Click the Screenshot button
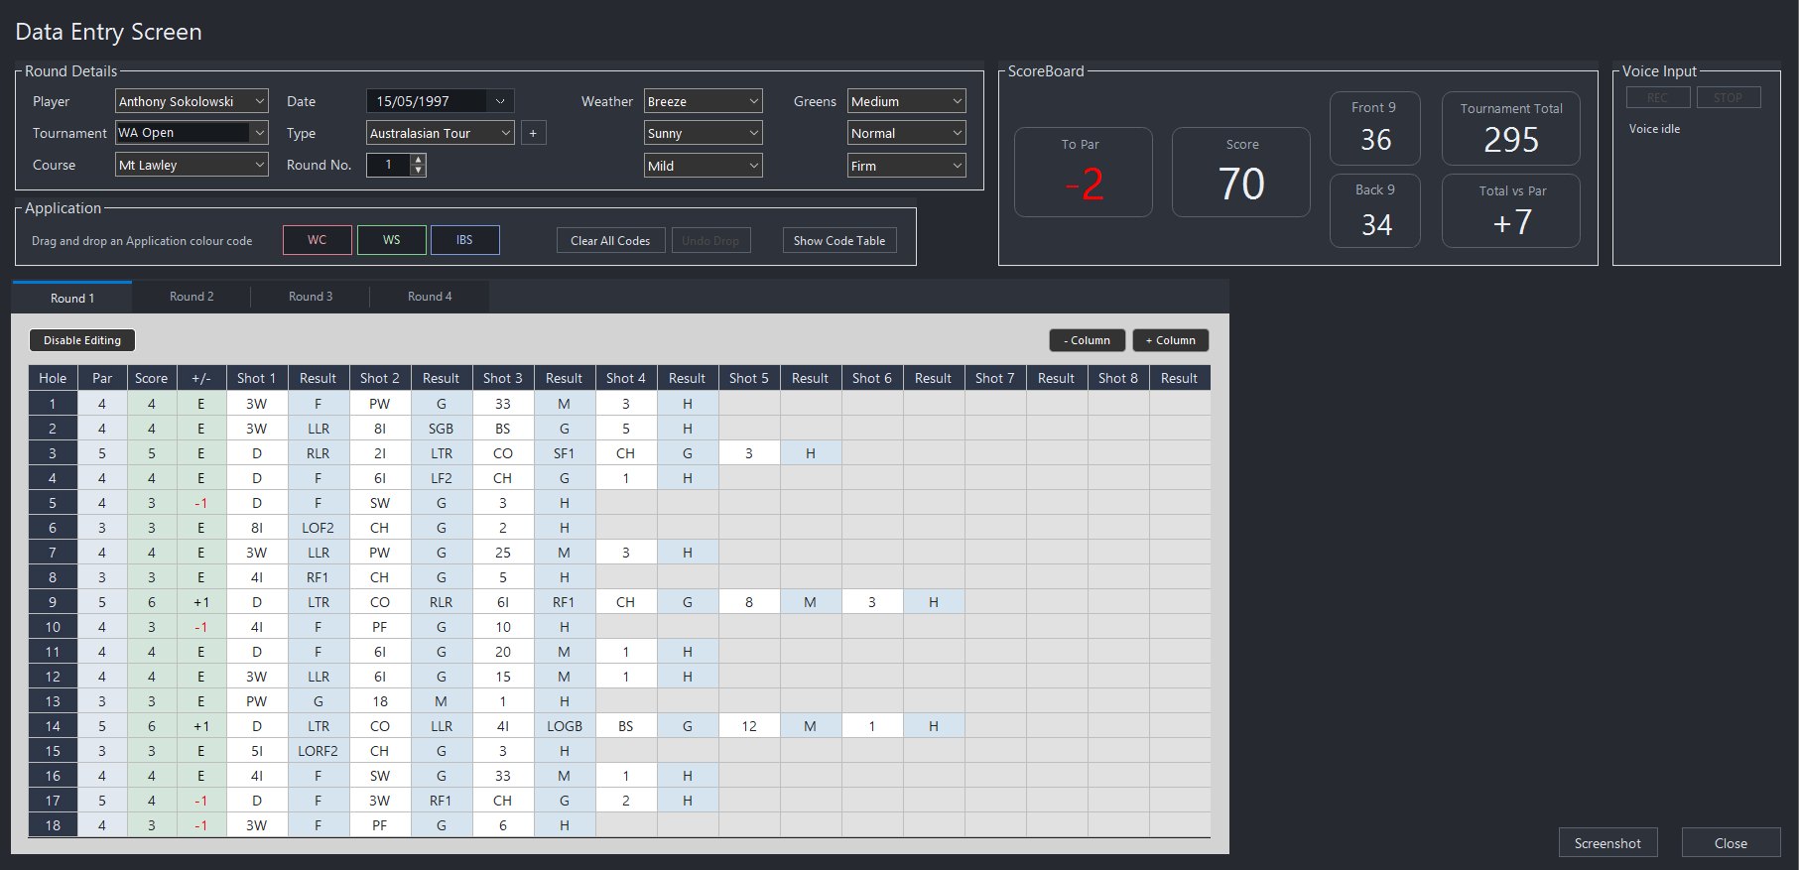Image resolution: width=1799 pixels, height=870 pixels. pyautogui.click(x=1607, y=843)
